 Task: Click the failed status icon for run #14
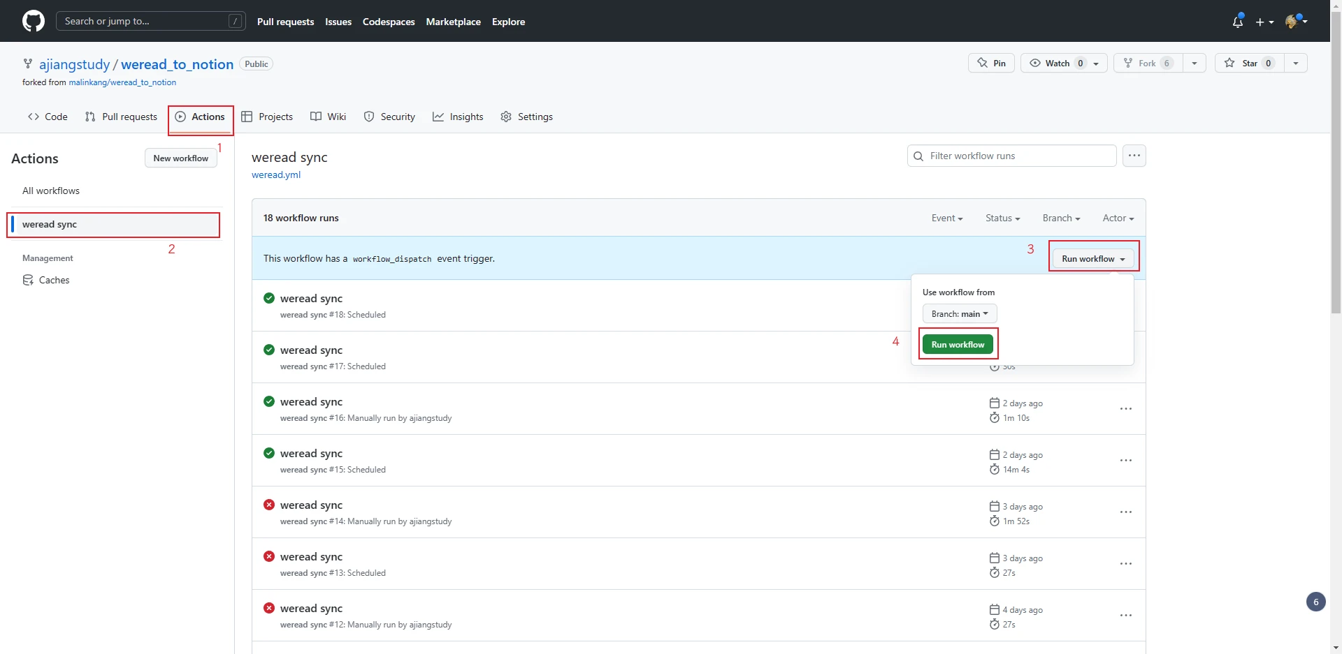[x=269, y=505]
